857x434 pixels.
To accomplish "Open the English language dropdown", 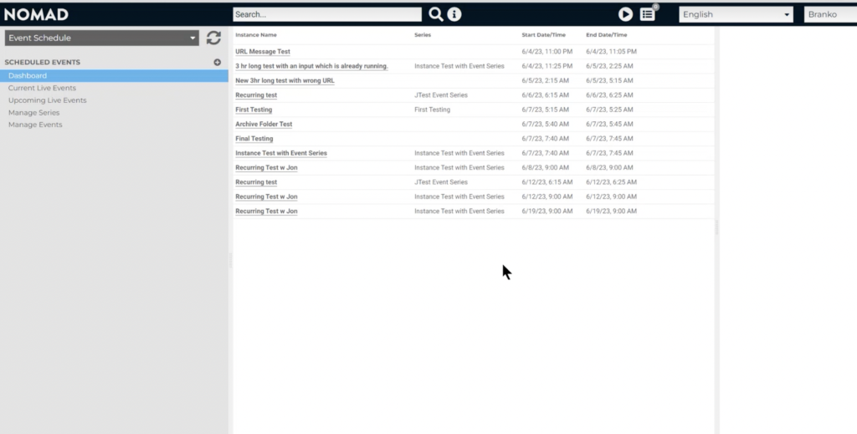I will [736, 14].
